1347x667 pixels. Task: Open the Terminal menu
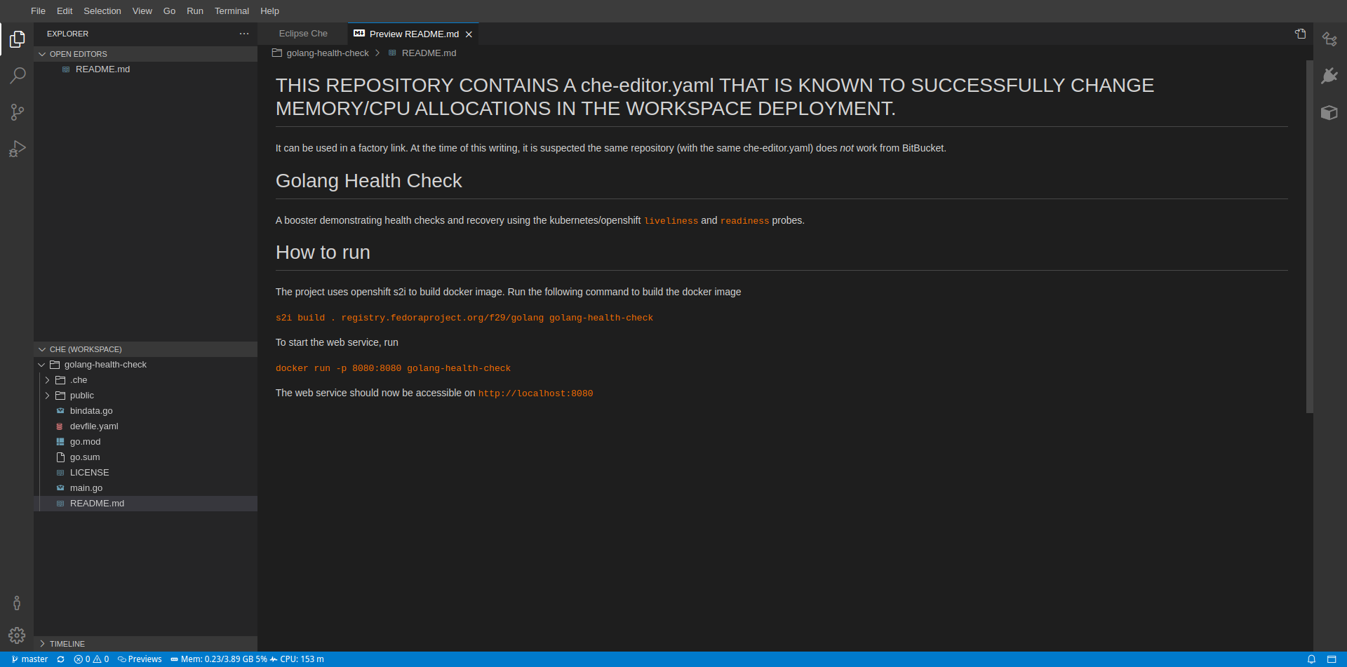pyautogui.click(x=232, y=11)
